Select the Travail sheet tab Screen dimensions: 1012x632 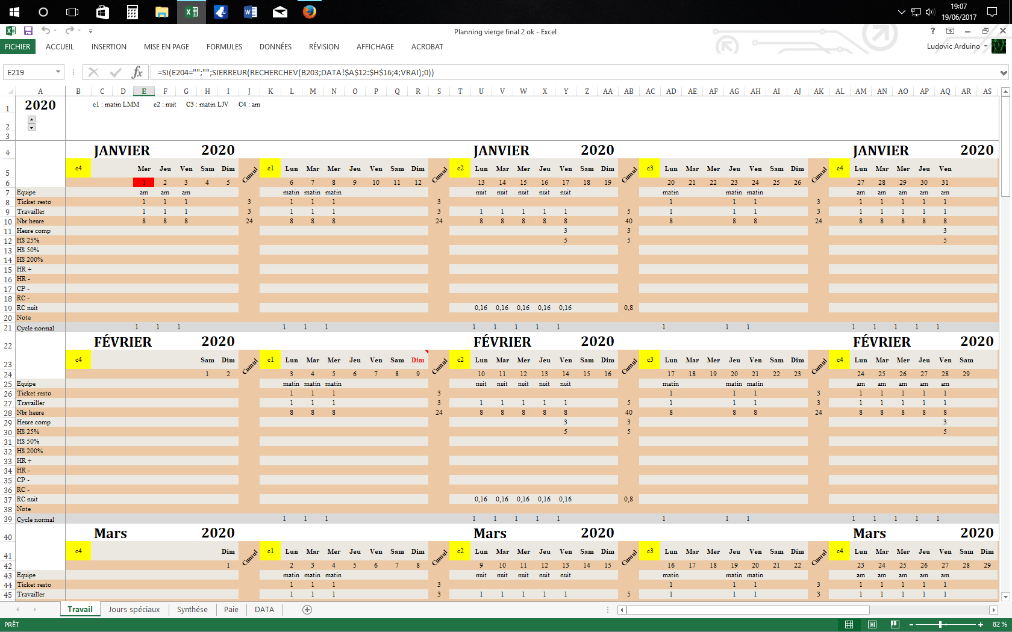80,610
